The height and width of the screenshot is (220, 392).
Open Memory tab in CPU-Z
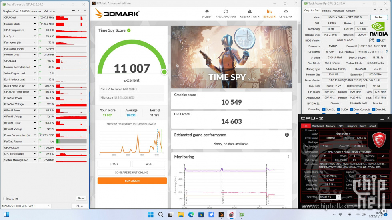click(330, 126)
